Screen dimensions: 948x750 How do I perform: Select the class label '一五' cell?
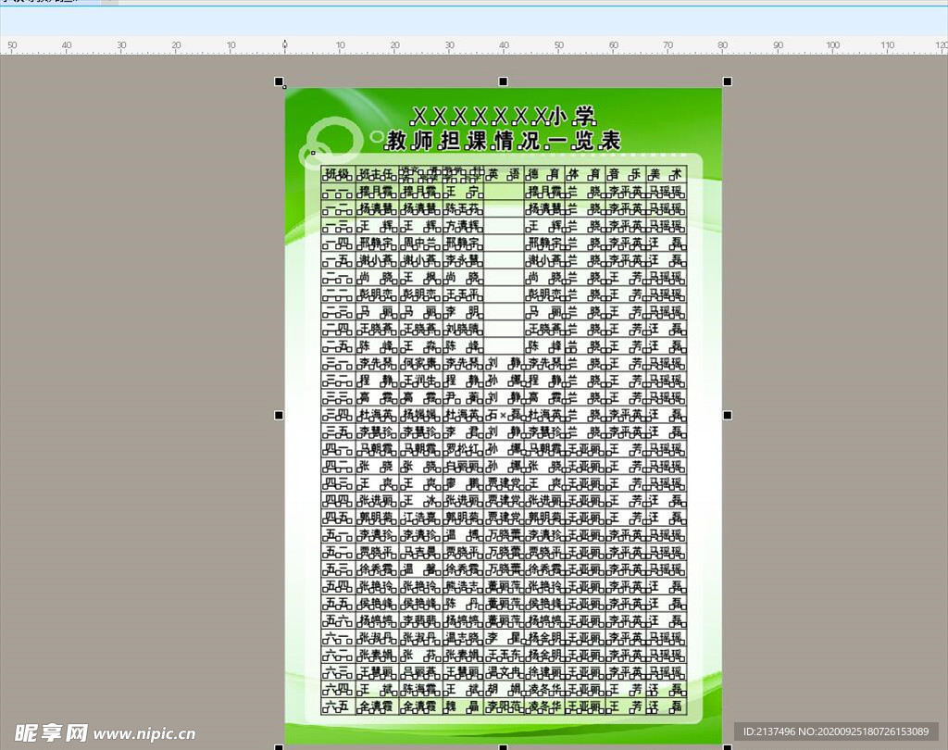pyautogui.click(x=338, y=260)
